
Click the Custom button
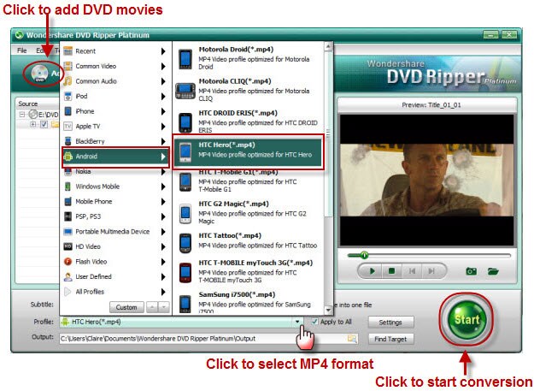(x=126, y=307)
